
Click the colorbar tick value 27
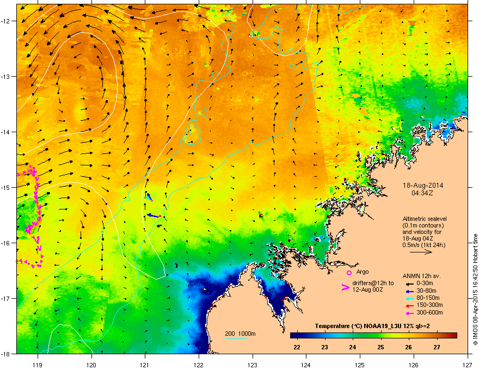click(437, 347)
